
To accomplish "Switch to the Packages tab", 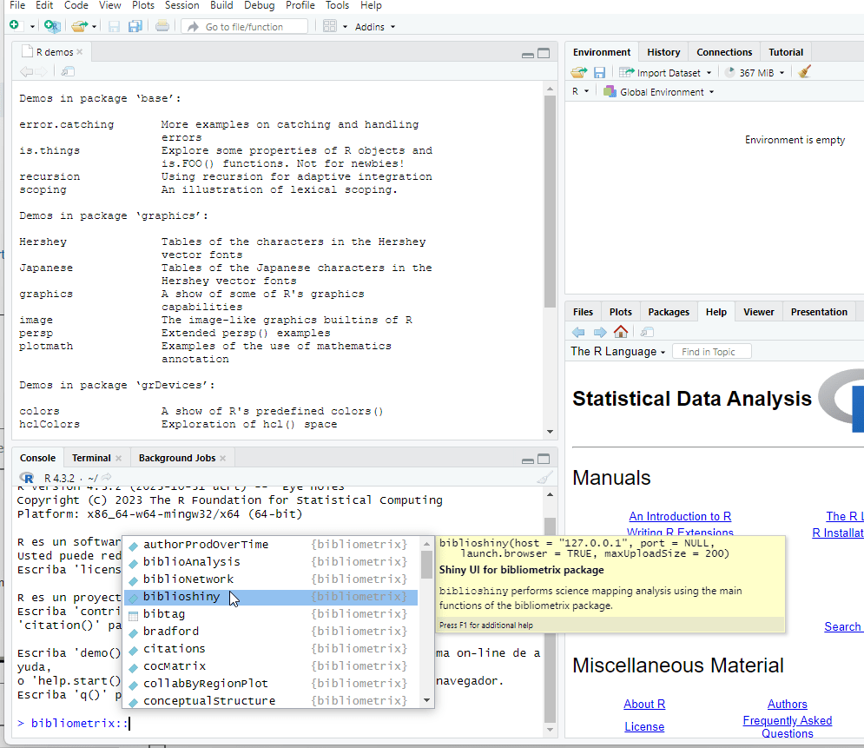I will pyautogui.click(x=669, y=312).
